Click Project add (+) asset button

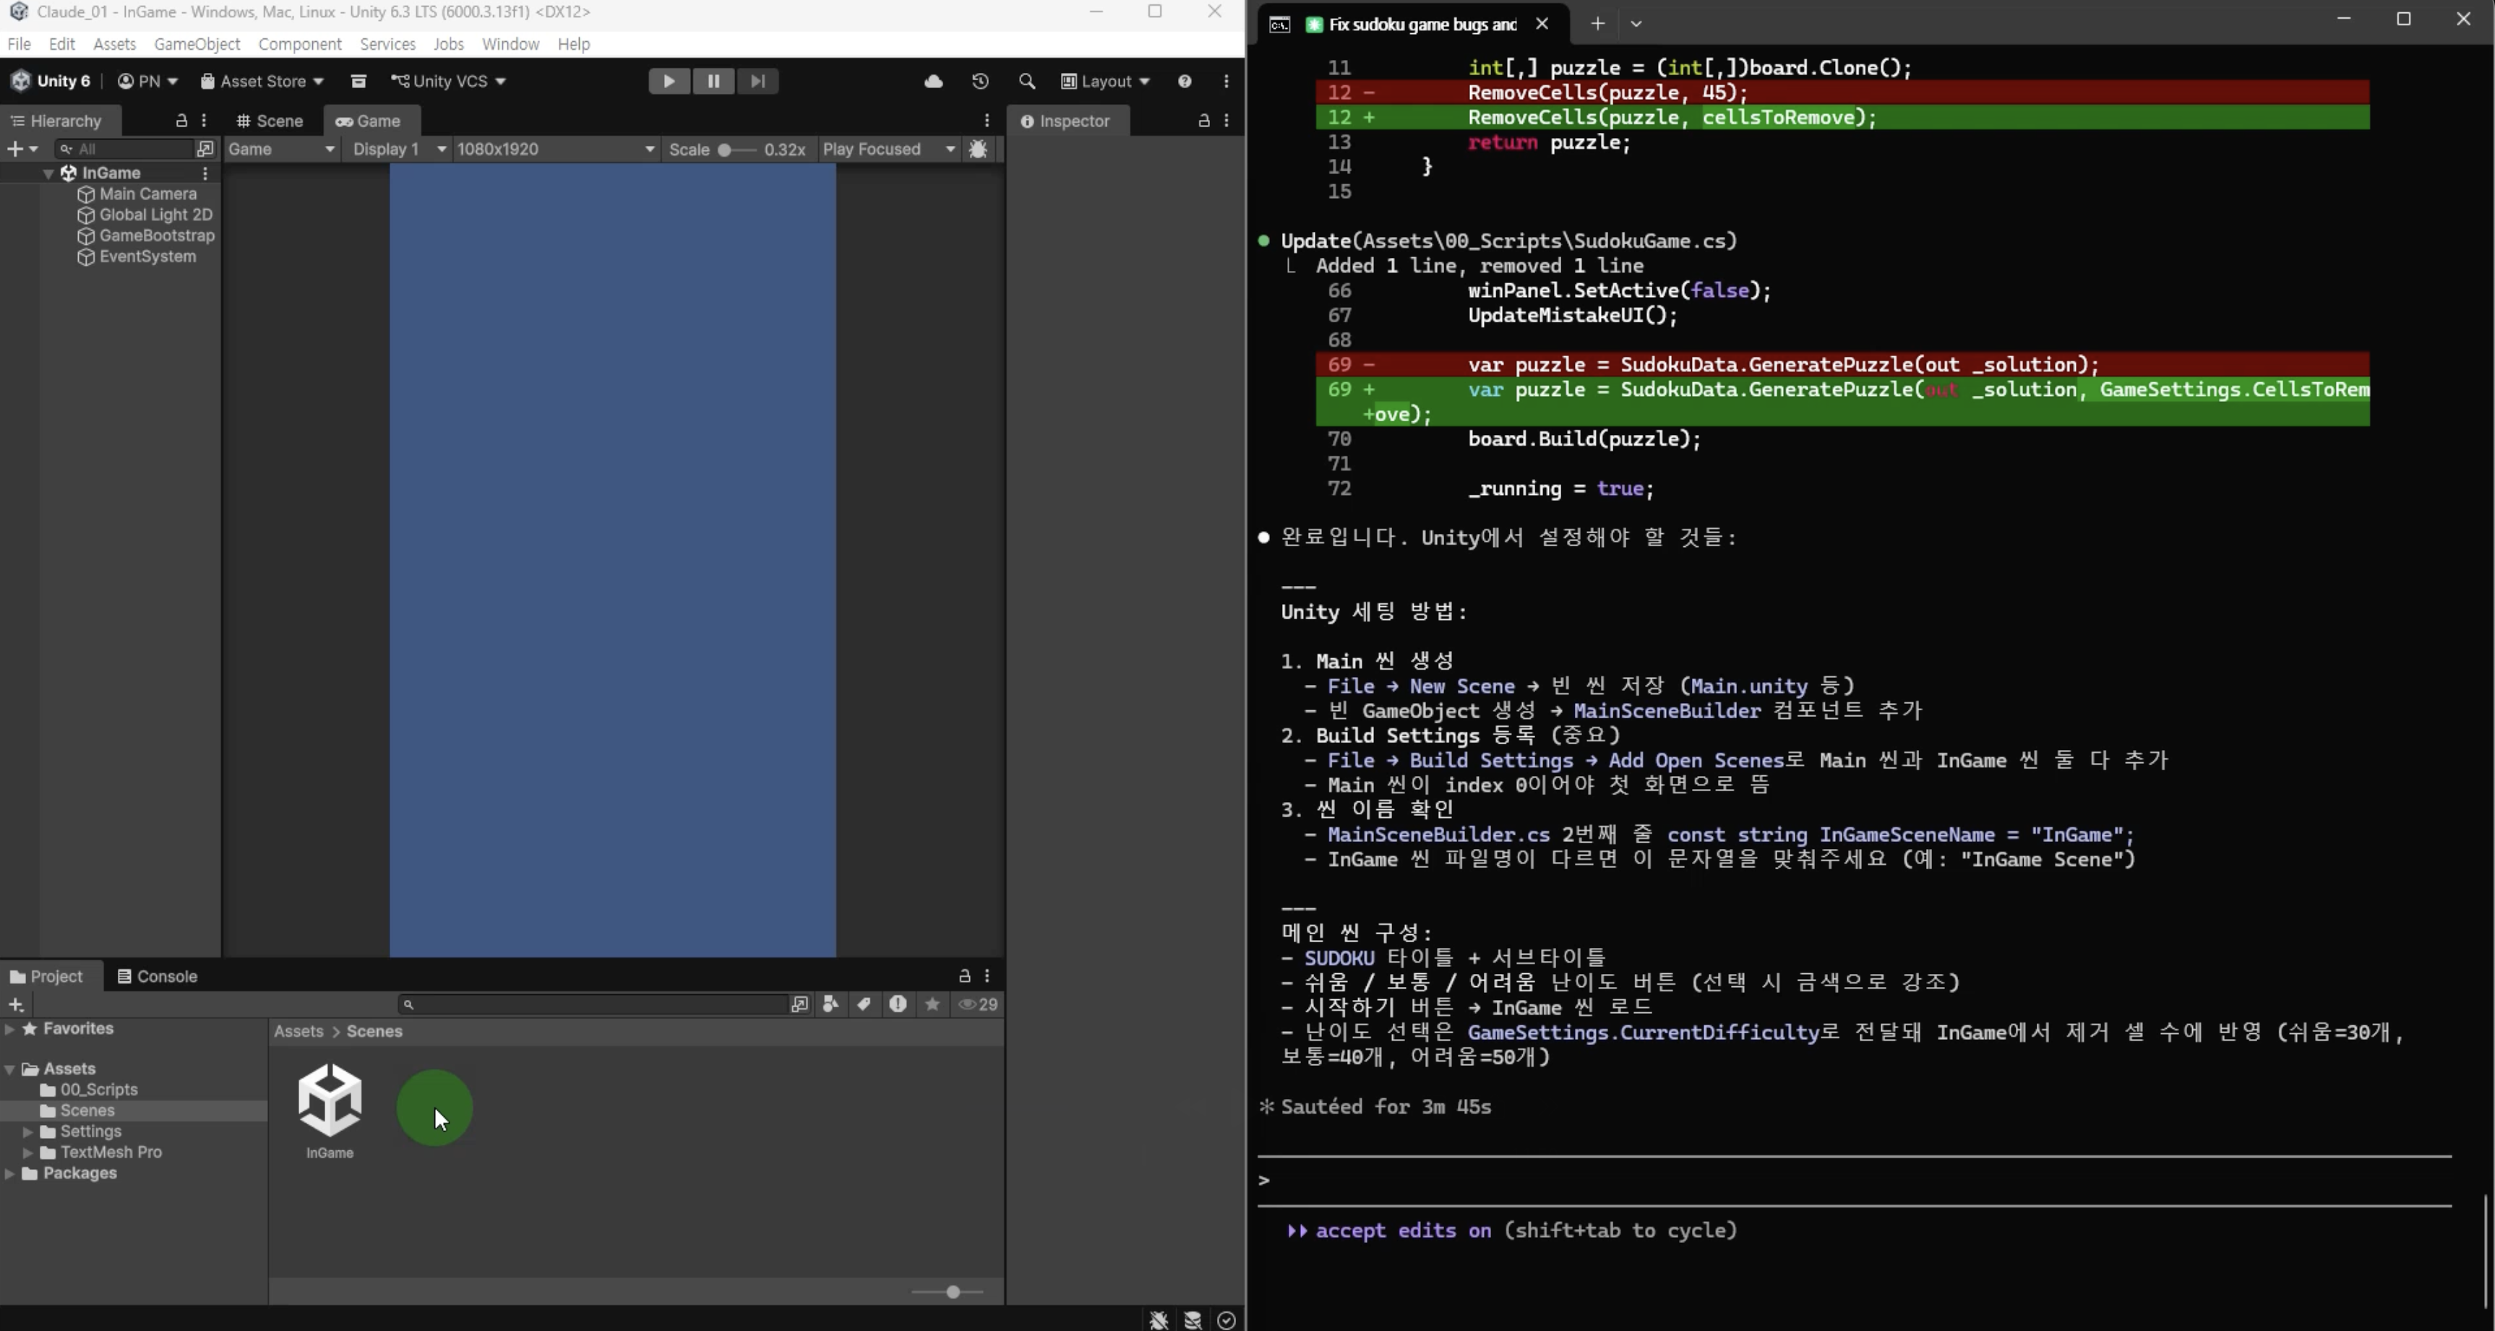17,1005
